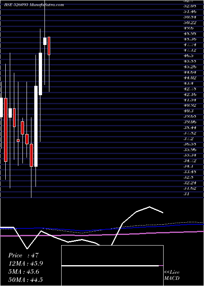204x286 pixels.
Task: Click the 31 price axis label
Action: pos(186,194)
